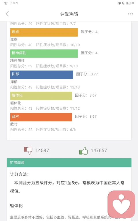Open the three-dot more options menu
The height and width of the screenshot is (221, 138).
(131, 14)
